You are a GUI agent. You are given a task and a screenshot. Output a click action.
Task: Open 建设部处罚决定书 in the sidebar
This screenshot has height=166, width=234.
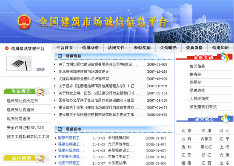23,101
